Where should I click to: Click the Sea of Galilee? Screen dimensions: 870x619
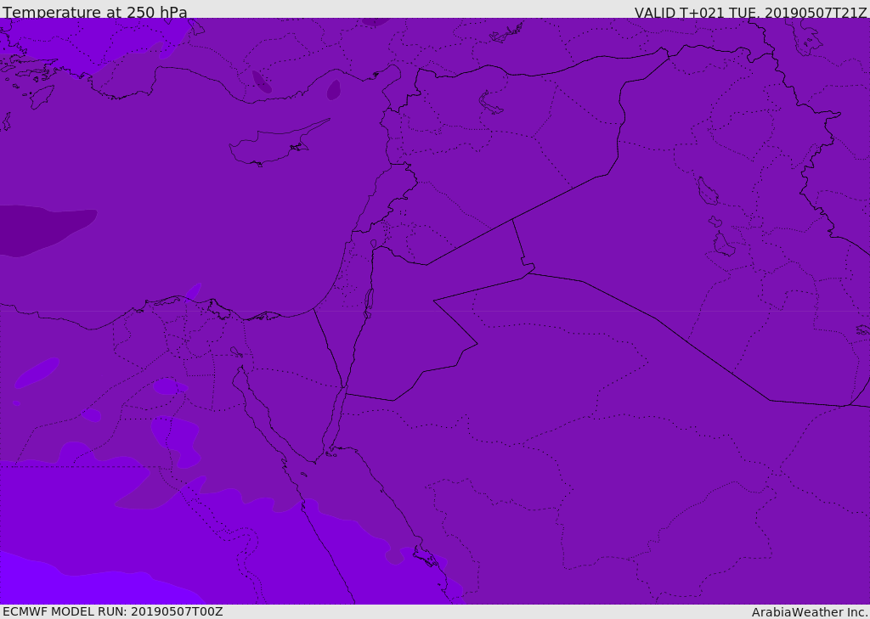(373, 245)
